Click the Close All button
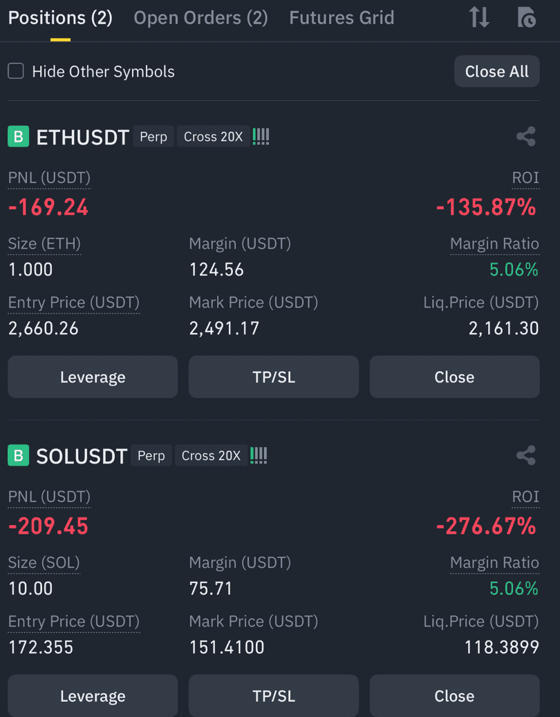Image resolution: width=560 pixels, height=717 pixels. (497, 71)
